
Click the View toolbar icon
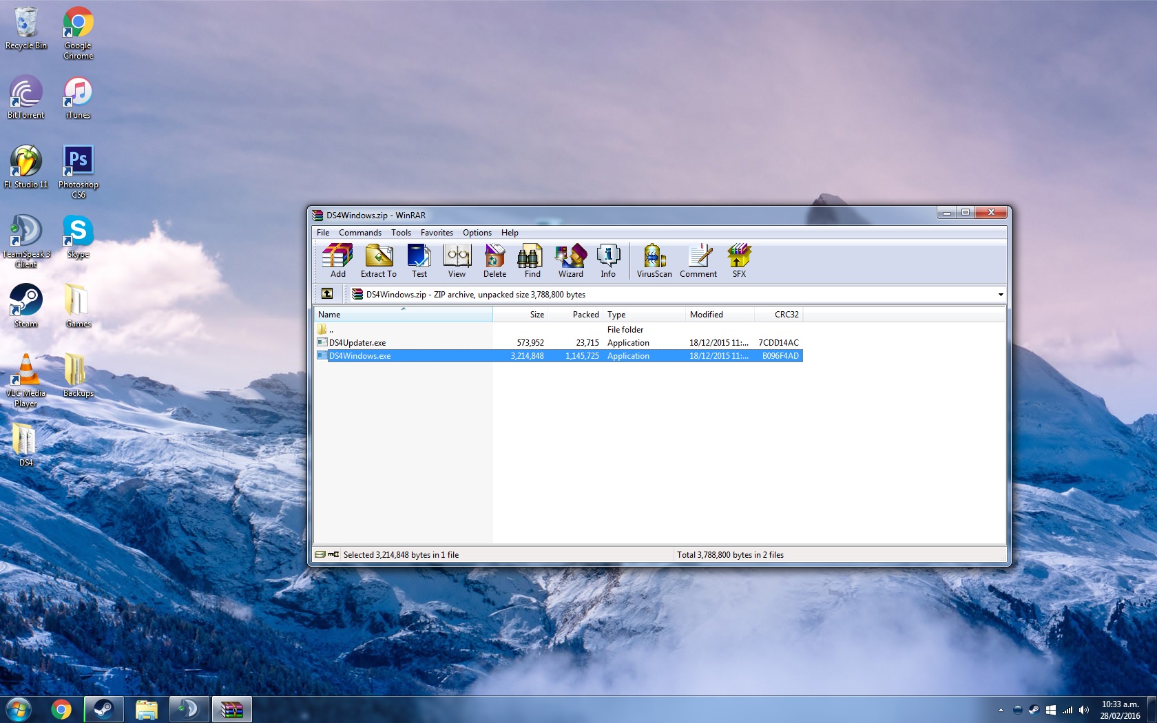(457, 260)
